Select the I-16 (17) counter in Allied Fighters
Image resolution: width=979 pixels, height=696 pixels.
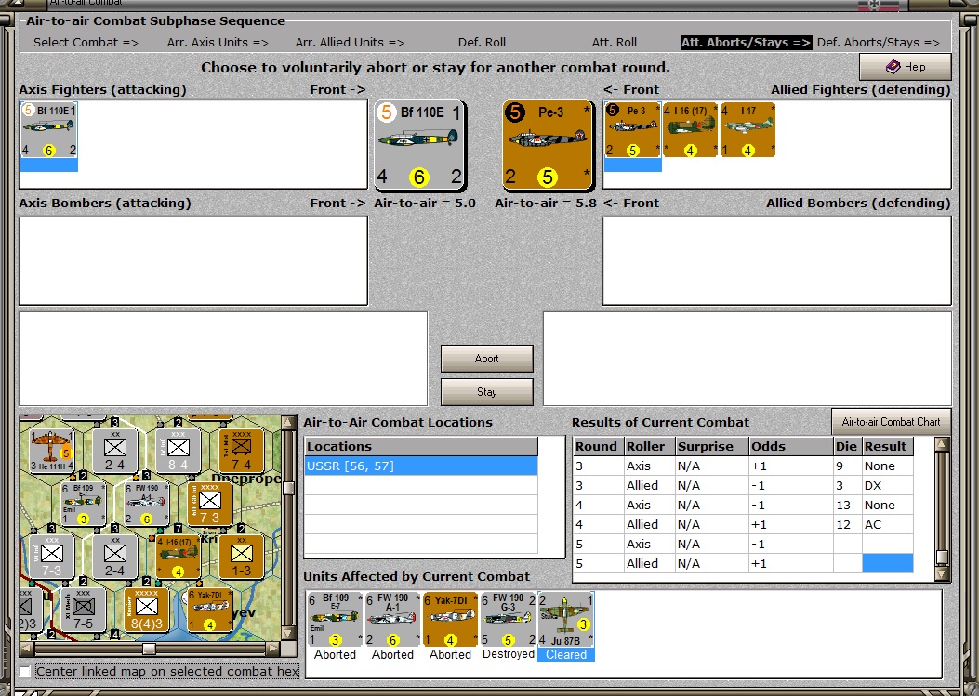pos(690,130)
